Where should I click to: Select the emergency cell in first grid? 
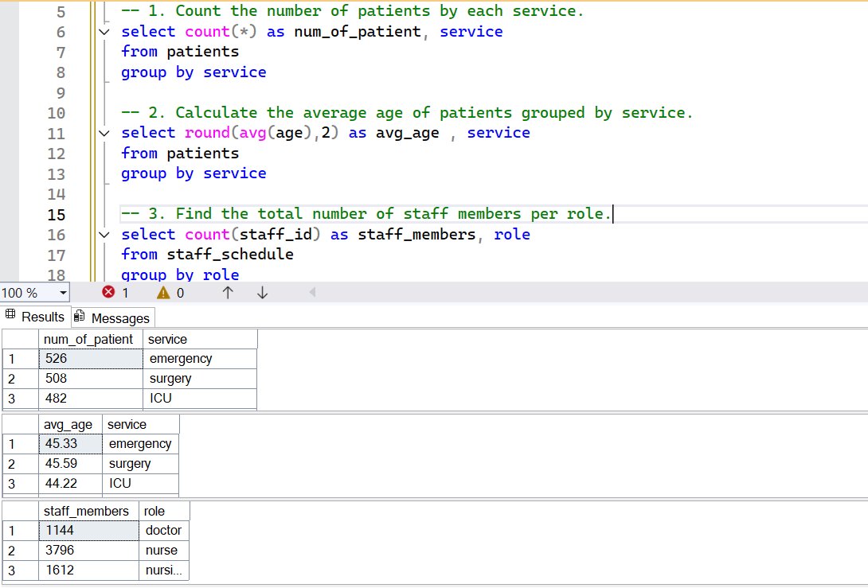tap(200, 358)
